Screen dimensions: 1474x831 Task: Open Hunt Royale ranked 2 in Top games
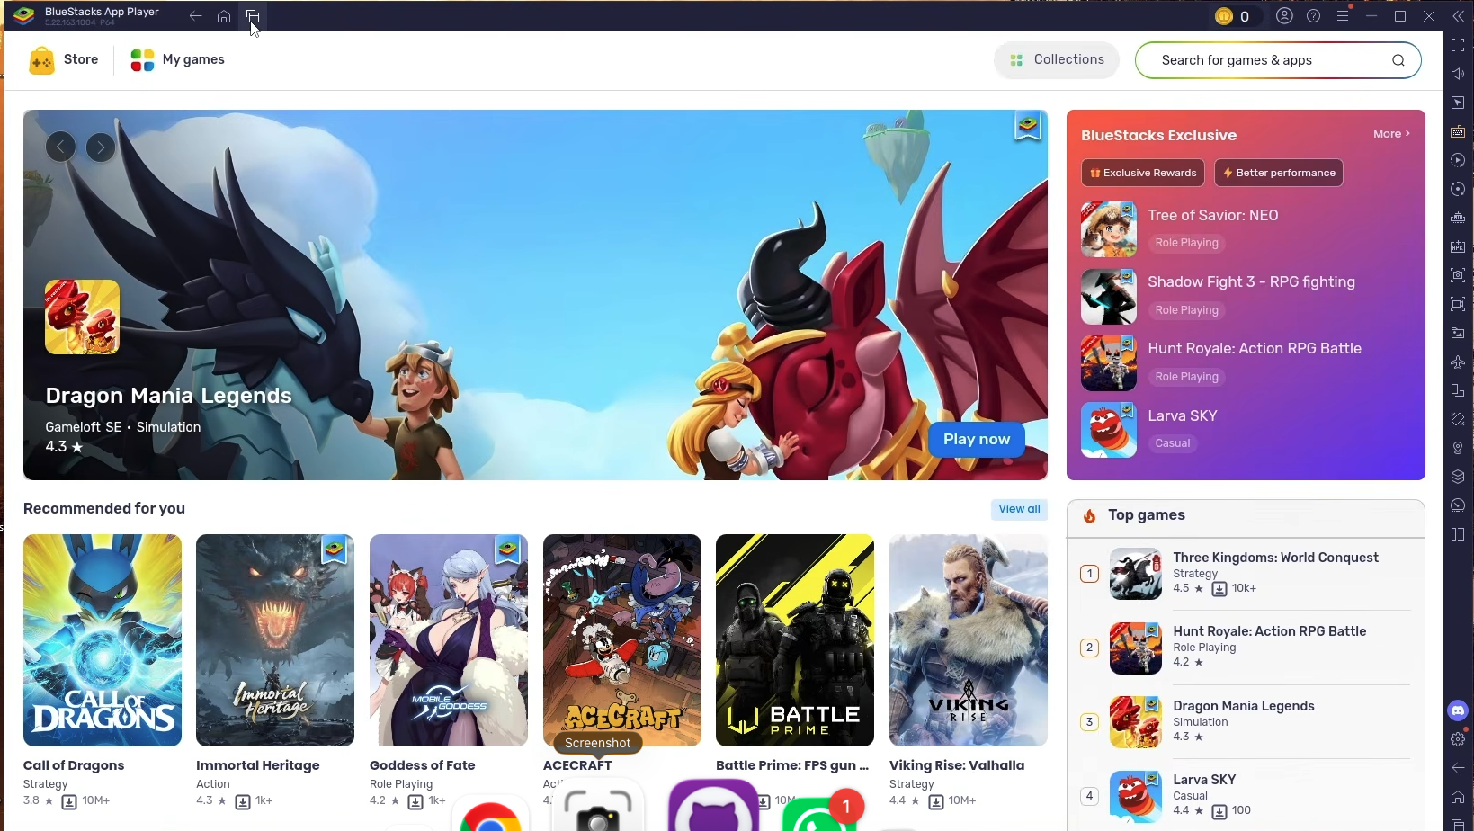click(1246, 648)
